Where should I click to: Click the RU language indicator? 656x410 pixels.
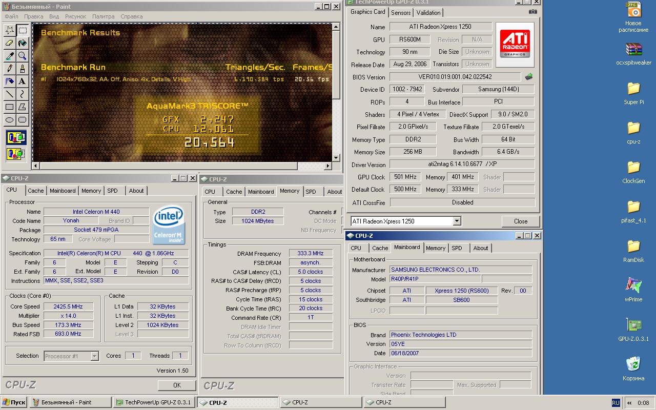pyautogui.click(x=616, y=403)
